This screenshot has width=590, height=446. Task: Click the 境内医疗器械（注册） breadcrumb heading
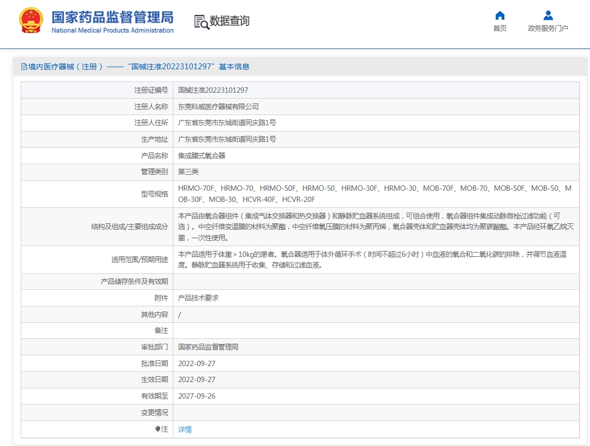65,67
